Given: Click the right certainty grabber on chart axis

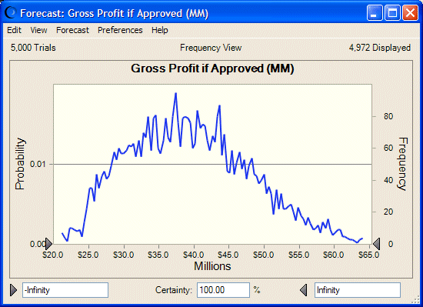Looking at the screenshot, I should 376,244.
